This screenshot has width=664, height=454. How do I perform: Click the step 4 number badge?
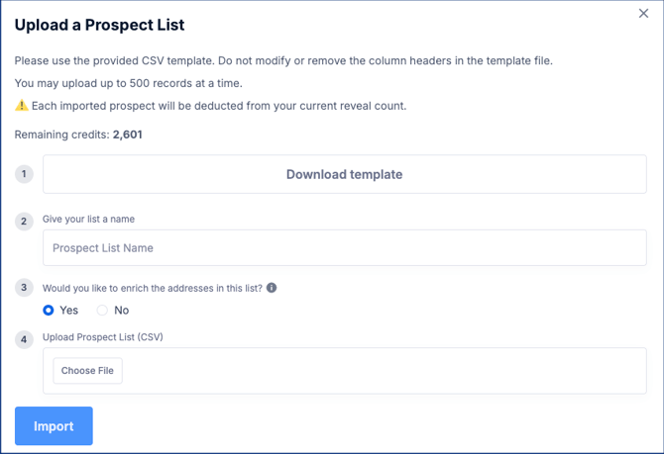coord(25,339)
